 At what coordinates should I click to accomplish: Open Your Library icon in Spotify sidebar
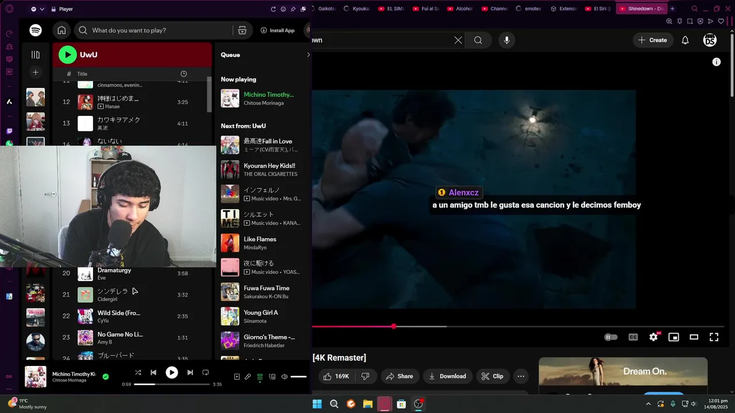(x=36, y=54)
